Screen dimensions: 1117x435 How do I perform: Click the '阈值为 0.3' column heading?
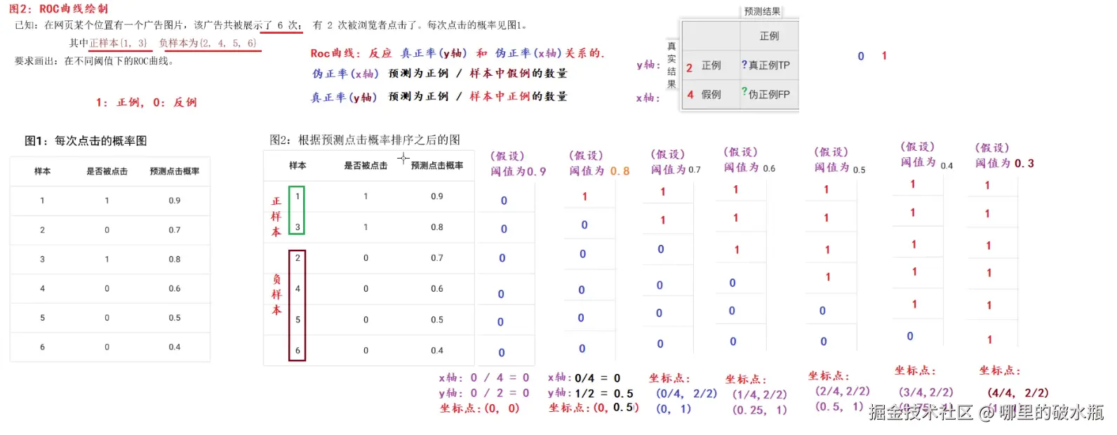(1005, 163)
